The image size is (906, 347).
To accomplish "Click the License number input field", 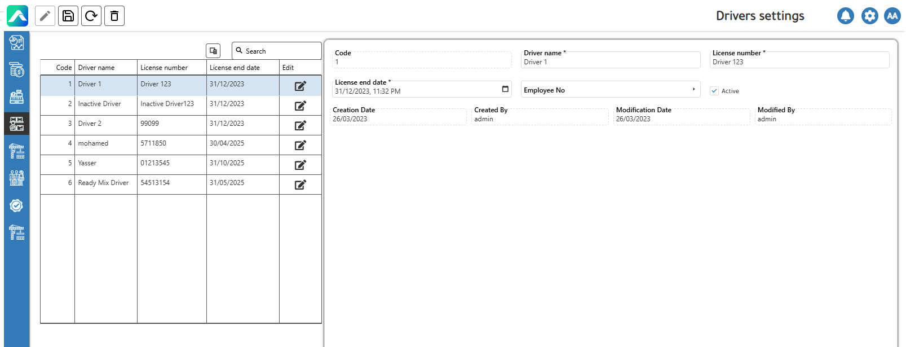I will [799, 62].
